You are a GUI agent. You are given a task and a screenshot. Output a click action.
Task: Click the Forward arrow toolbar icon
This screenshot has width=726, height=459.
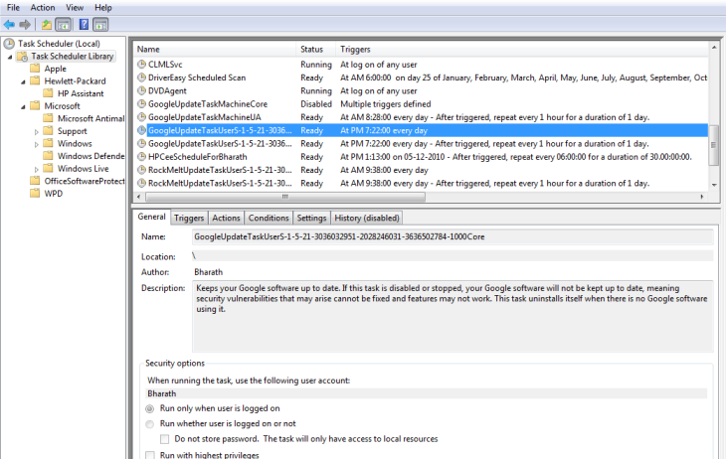25,25
